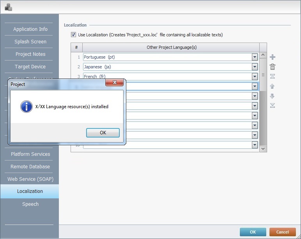Confirm settings with the blue OK button
The image size is (301, 239).
253,232
